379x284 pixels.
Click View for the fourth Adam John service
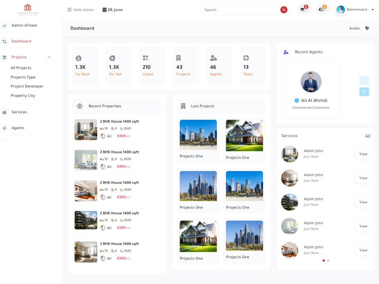(363, 226)
